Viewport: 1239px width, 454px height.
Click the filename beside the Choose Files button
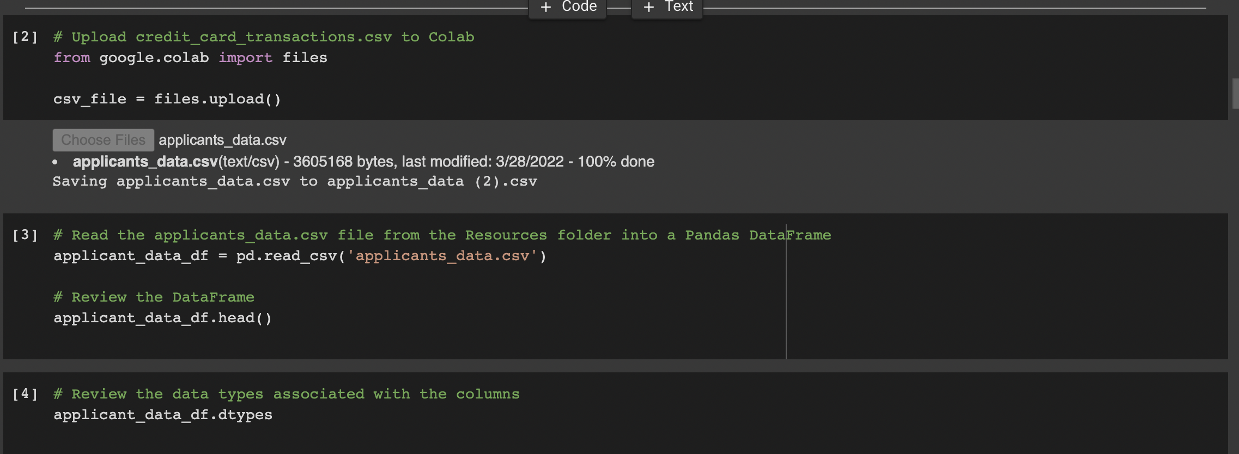point(222,140)
